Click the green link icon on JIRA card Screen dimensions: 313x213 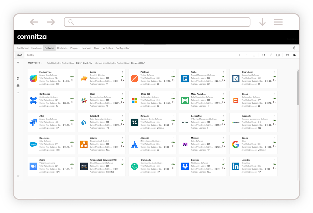pos(72,121)
